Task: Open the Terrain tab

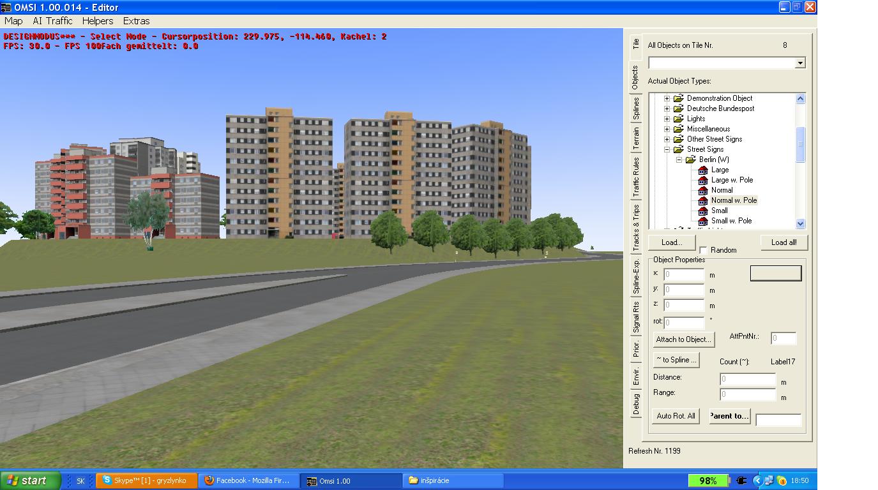Action: 635,138
